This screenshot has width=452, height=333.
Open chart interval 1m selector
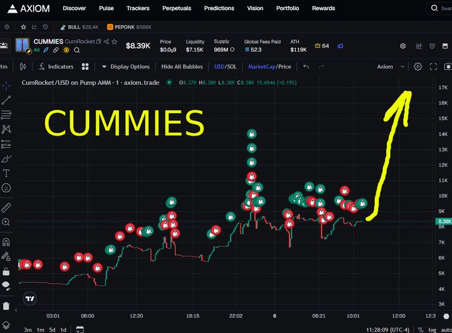4,67
